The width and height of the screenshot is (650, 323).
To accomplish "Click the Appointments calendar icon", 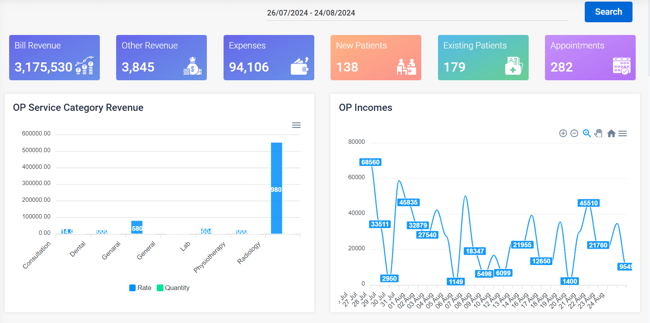I will pos(621,66).
